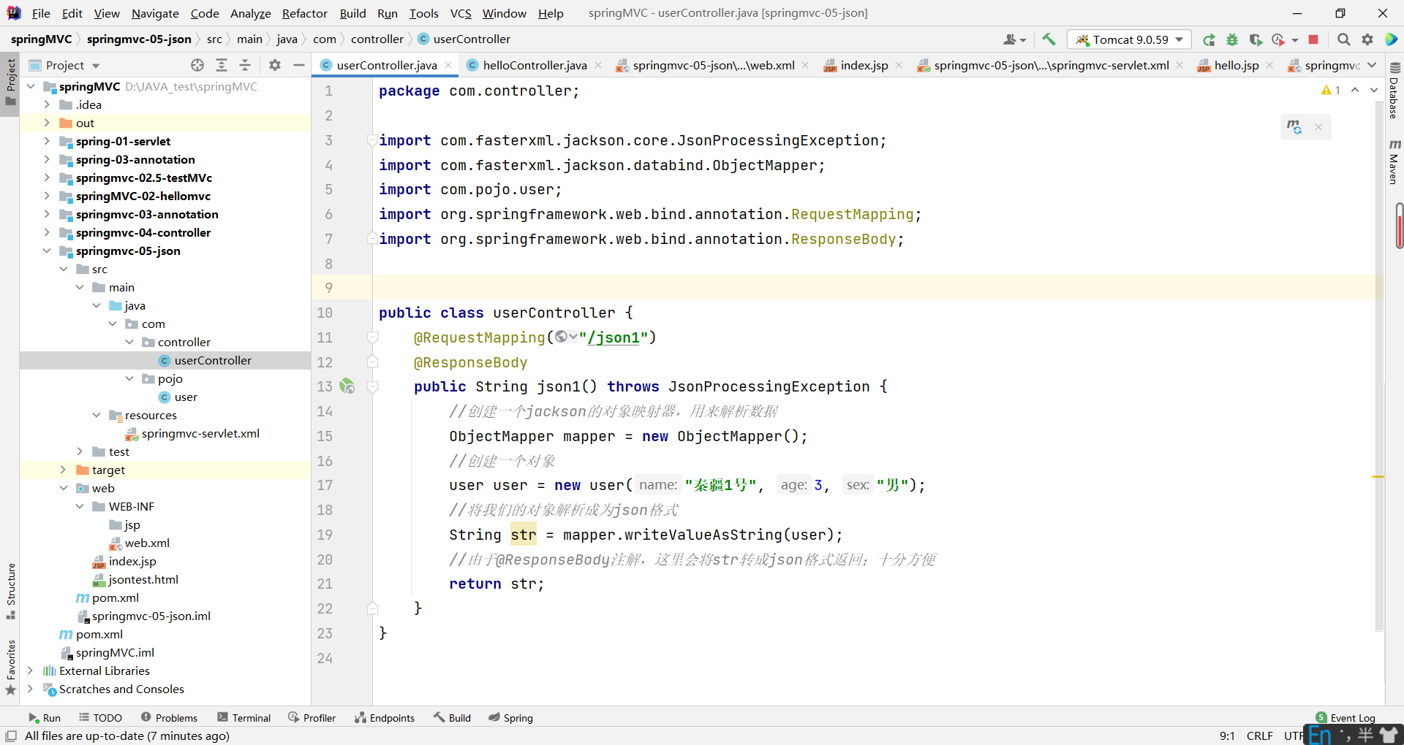Open the Event Log
Viewport: 1404px width, 745px height.
pyautogui.click(x=1345, y=718)
